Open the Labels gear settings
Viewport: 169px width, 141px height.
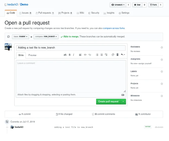162,72
